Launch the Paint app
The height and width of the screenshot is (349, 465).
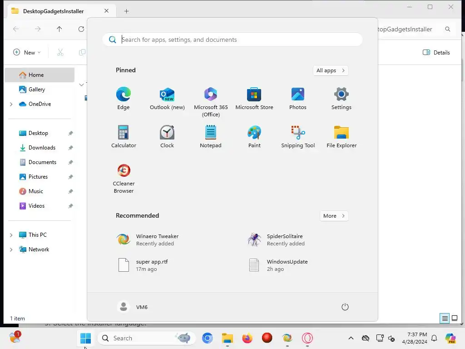[254, 136]
